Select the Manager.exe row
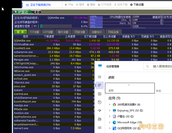 92,60
